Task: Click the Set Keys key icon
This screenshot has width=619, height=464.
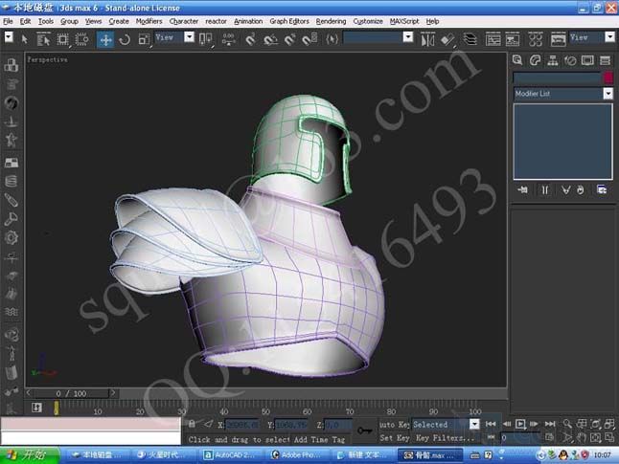Action: (x=364, y=431)
